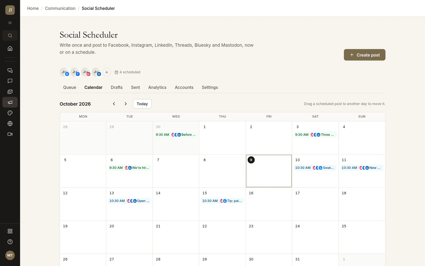Select October 2 calendar cell
The height and width of the screenshot is (266, 425).
coord(269,138)
